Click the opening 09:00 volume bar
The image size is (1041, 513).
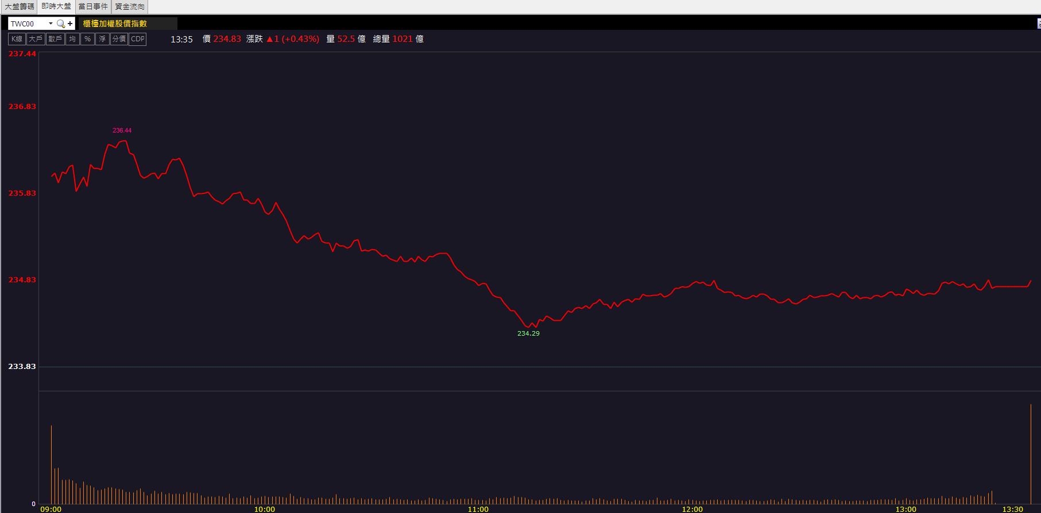pyautogui.click(x=51, y=465)
